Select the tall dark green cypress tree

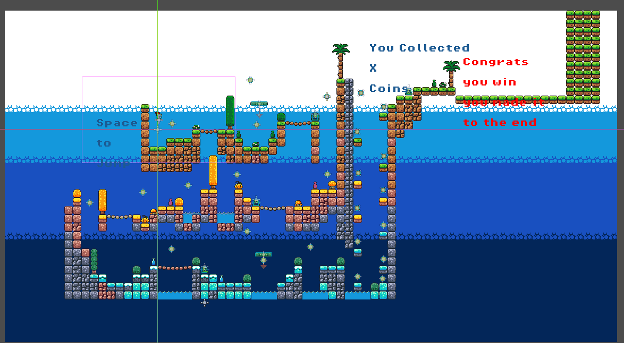pos(230,112)
